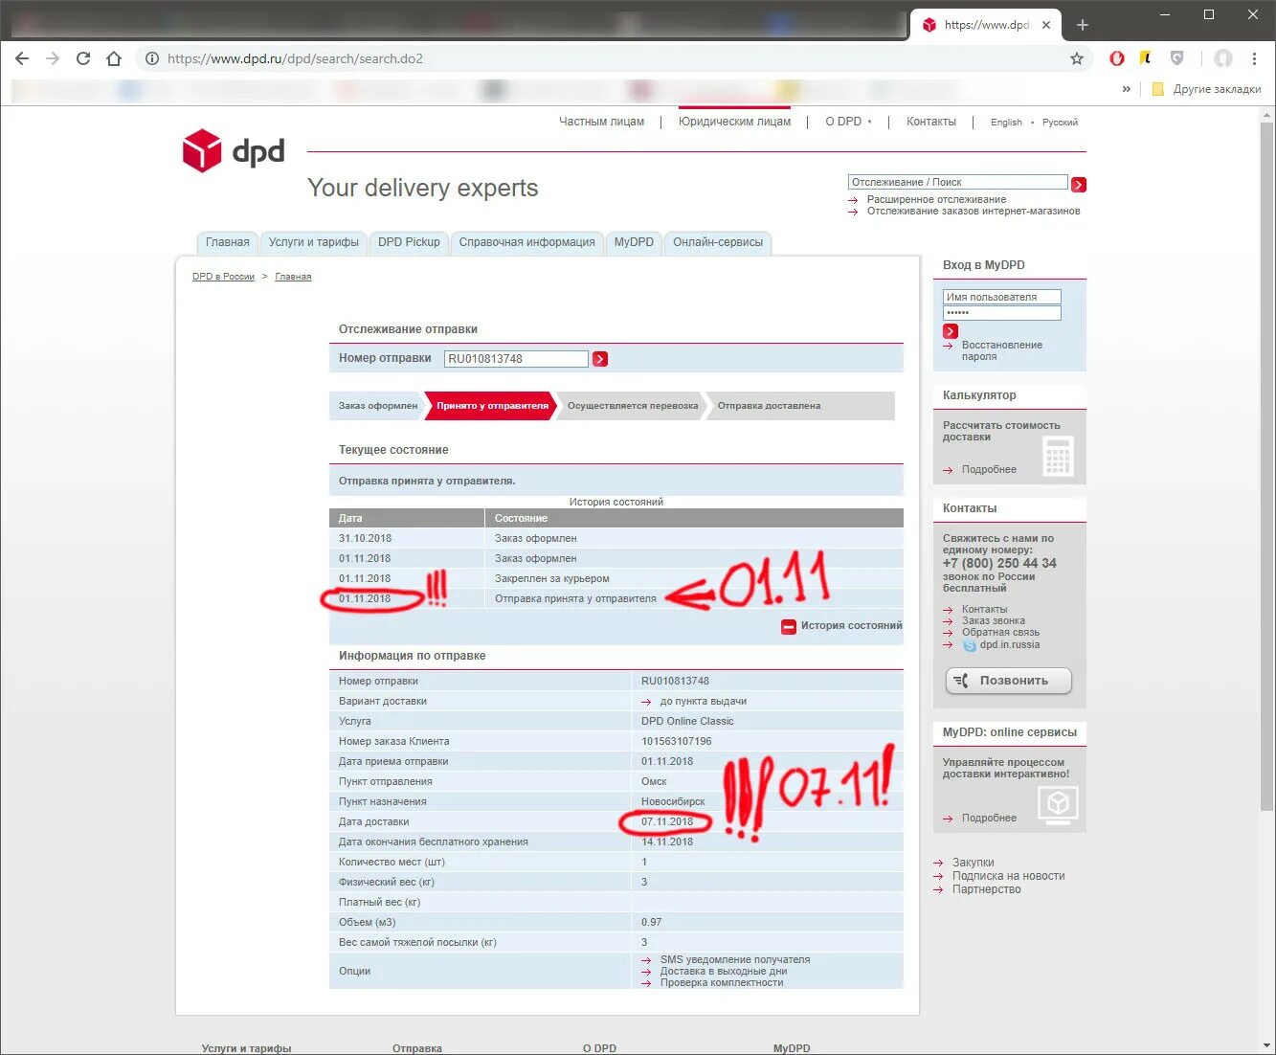The image size is (1276, 1055).
Task: Click до пункта выдачи delivery option link
Action: (x=703, y=702)
